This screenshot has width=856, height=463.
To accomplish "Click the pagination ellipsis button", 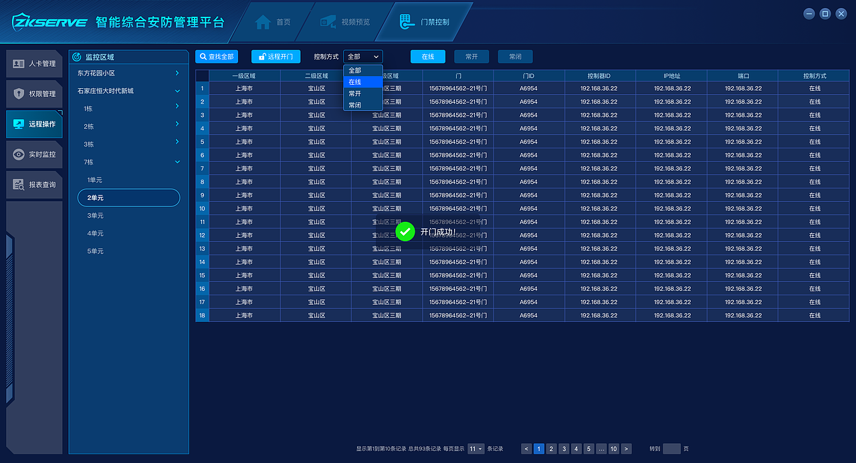I will (x=601, y=449).
